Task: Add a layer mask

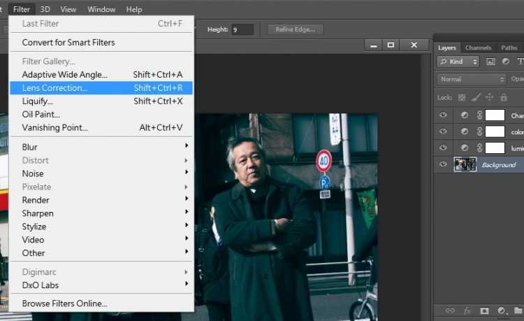Action: (484, 310)
